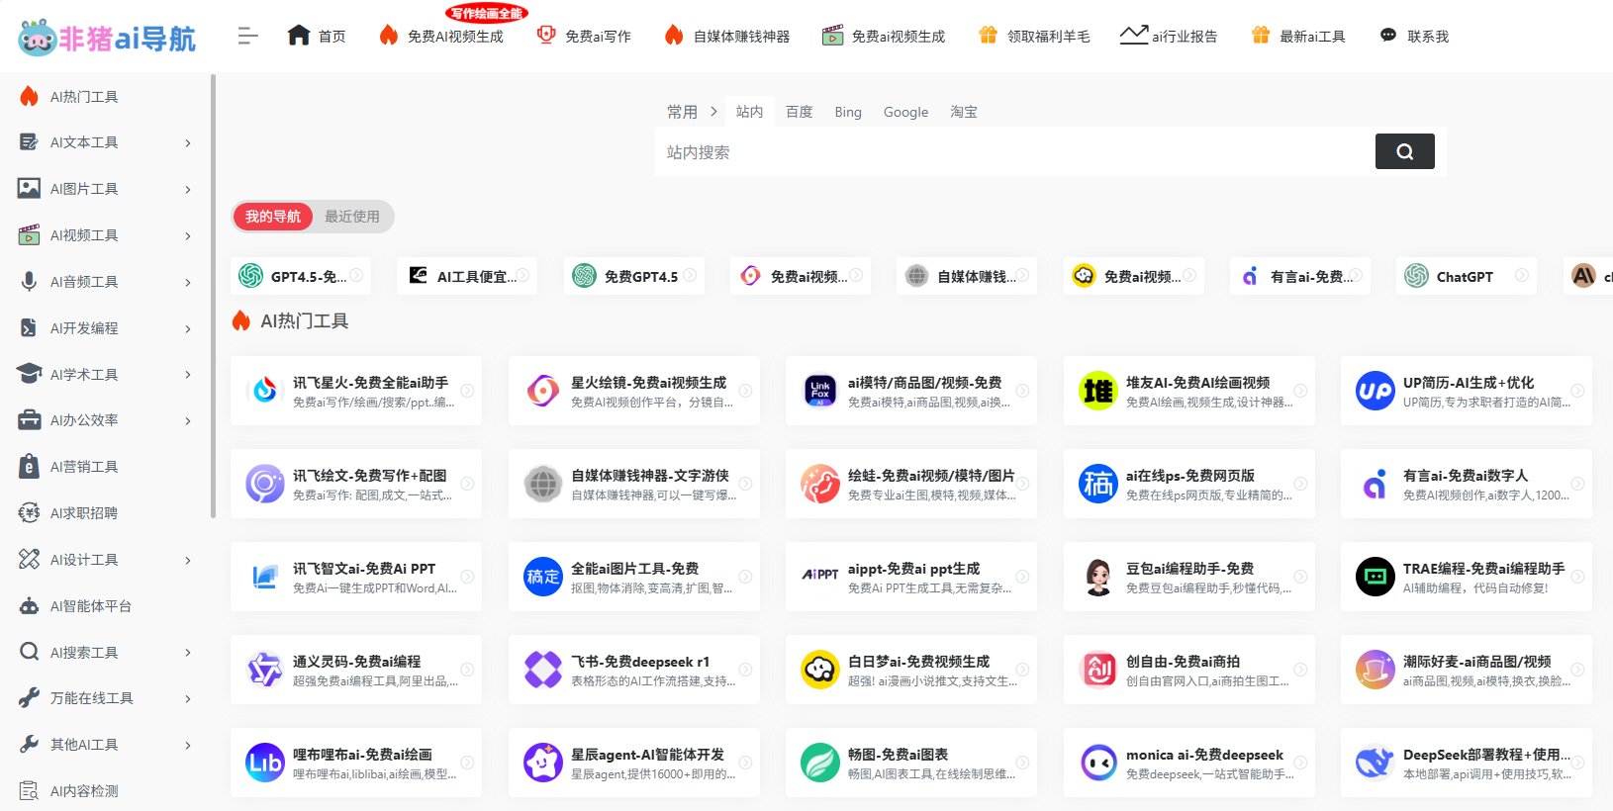Expand AI开发编程 sidebar arrow
Screen dimensions: 1613x811
[x=188, y=329]
